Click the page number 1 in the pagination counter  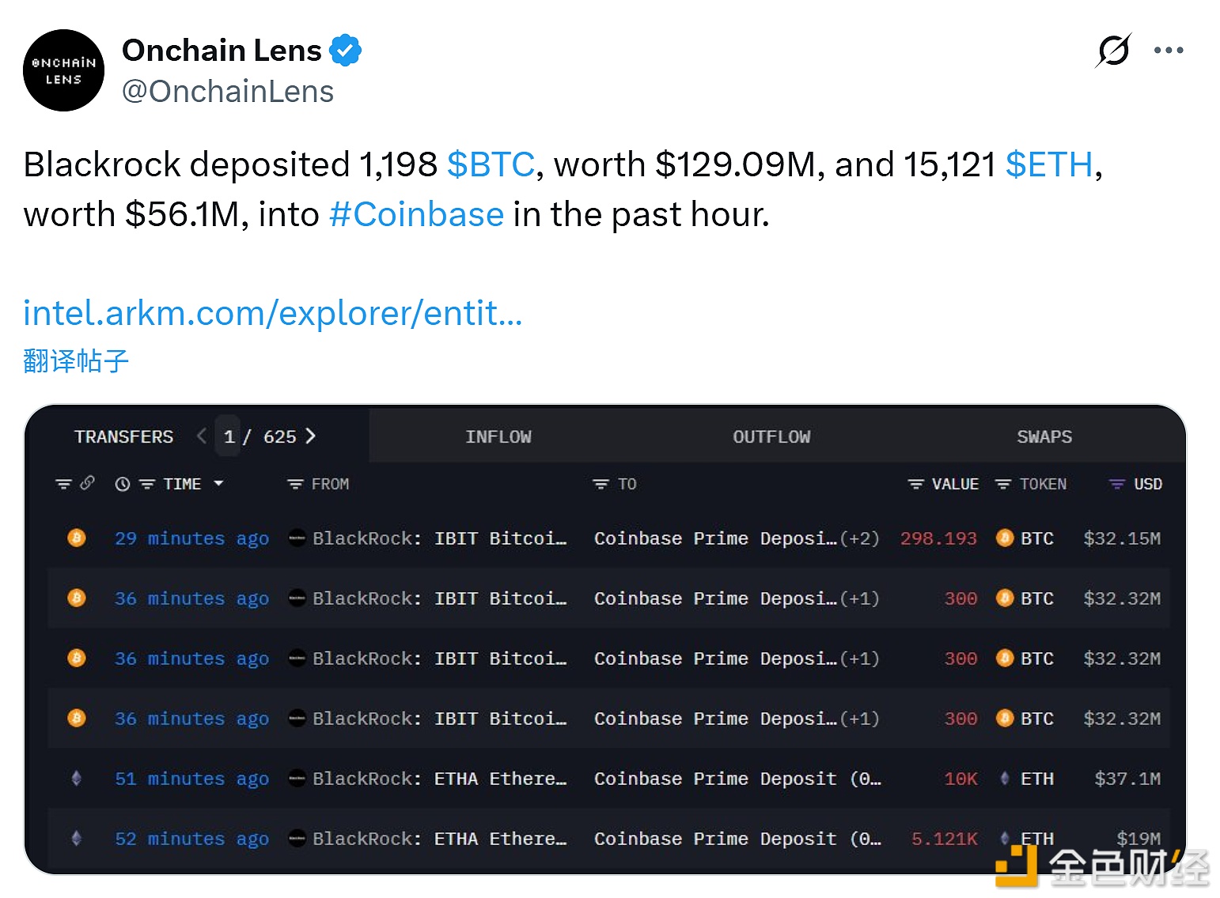tap(229, 436)
